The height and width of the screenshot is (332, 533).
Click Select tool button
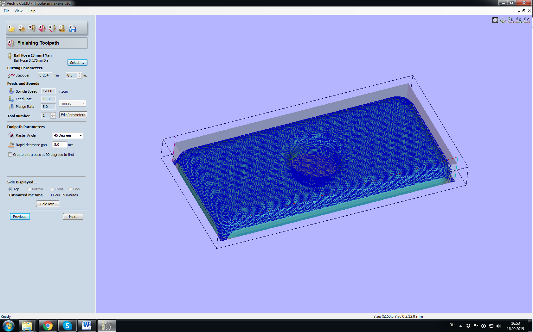pos(77,63)
